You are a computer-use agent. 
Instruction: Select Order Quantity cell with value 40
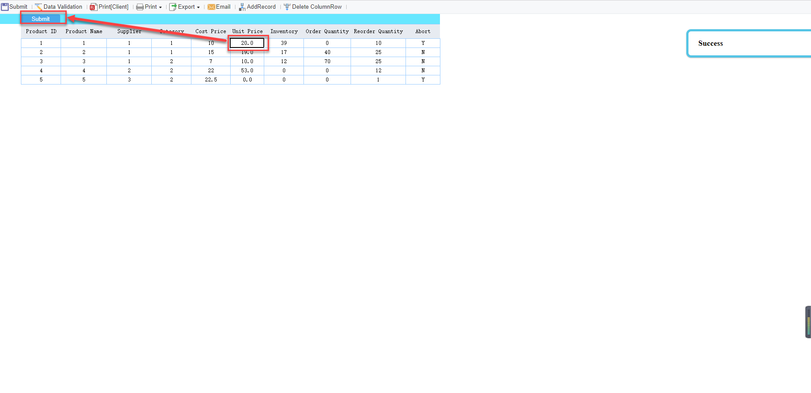(327, 52)
